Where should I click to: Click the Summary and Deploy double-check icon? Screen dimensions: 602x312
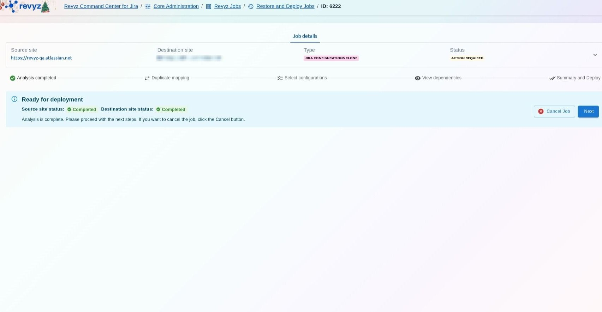552,78
